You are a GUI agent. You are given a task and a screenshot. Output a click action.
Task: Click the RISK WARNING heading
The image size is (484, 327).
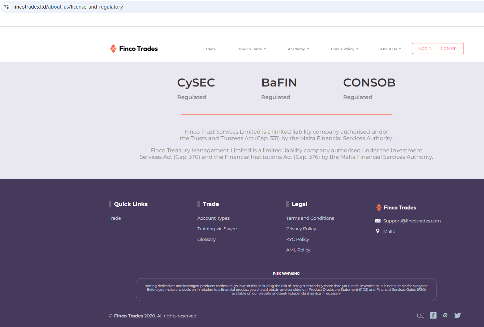[286, 273]
